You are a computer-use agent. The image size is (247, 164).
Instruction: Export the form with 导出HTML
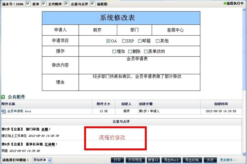pos(192,160)
